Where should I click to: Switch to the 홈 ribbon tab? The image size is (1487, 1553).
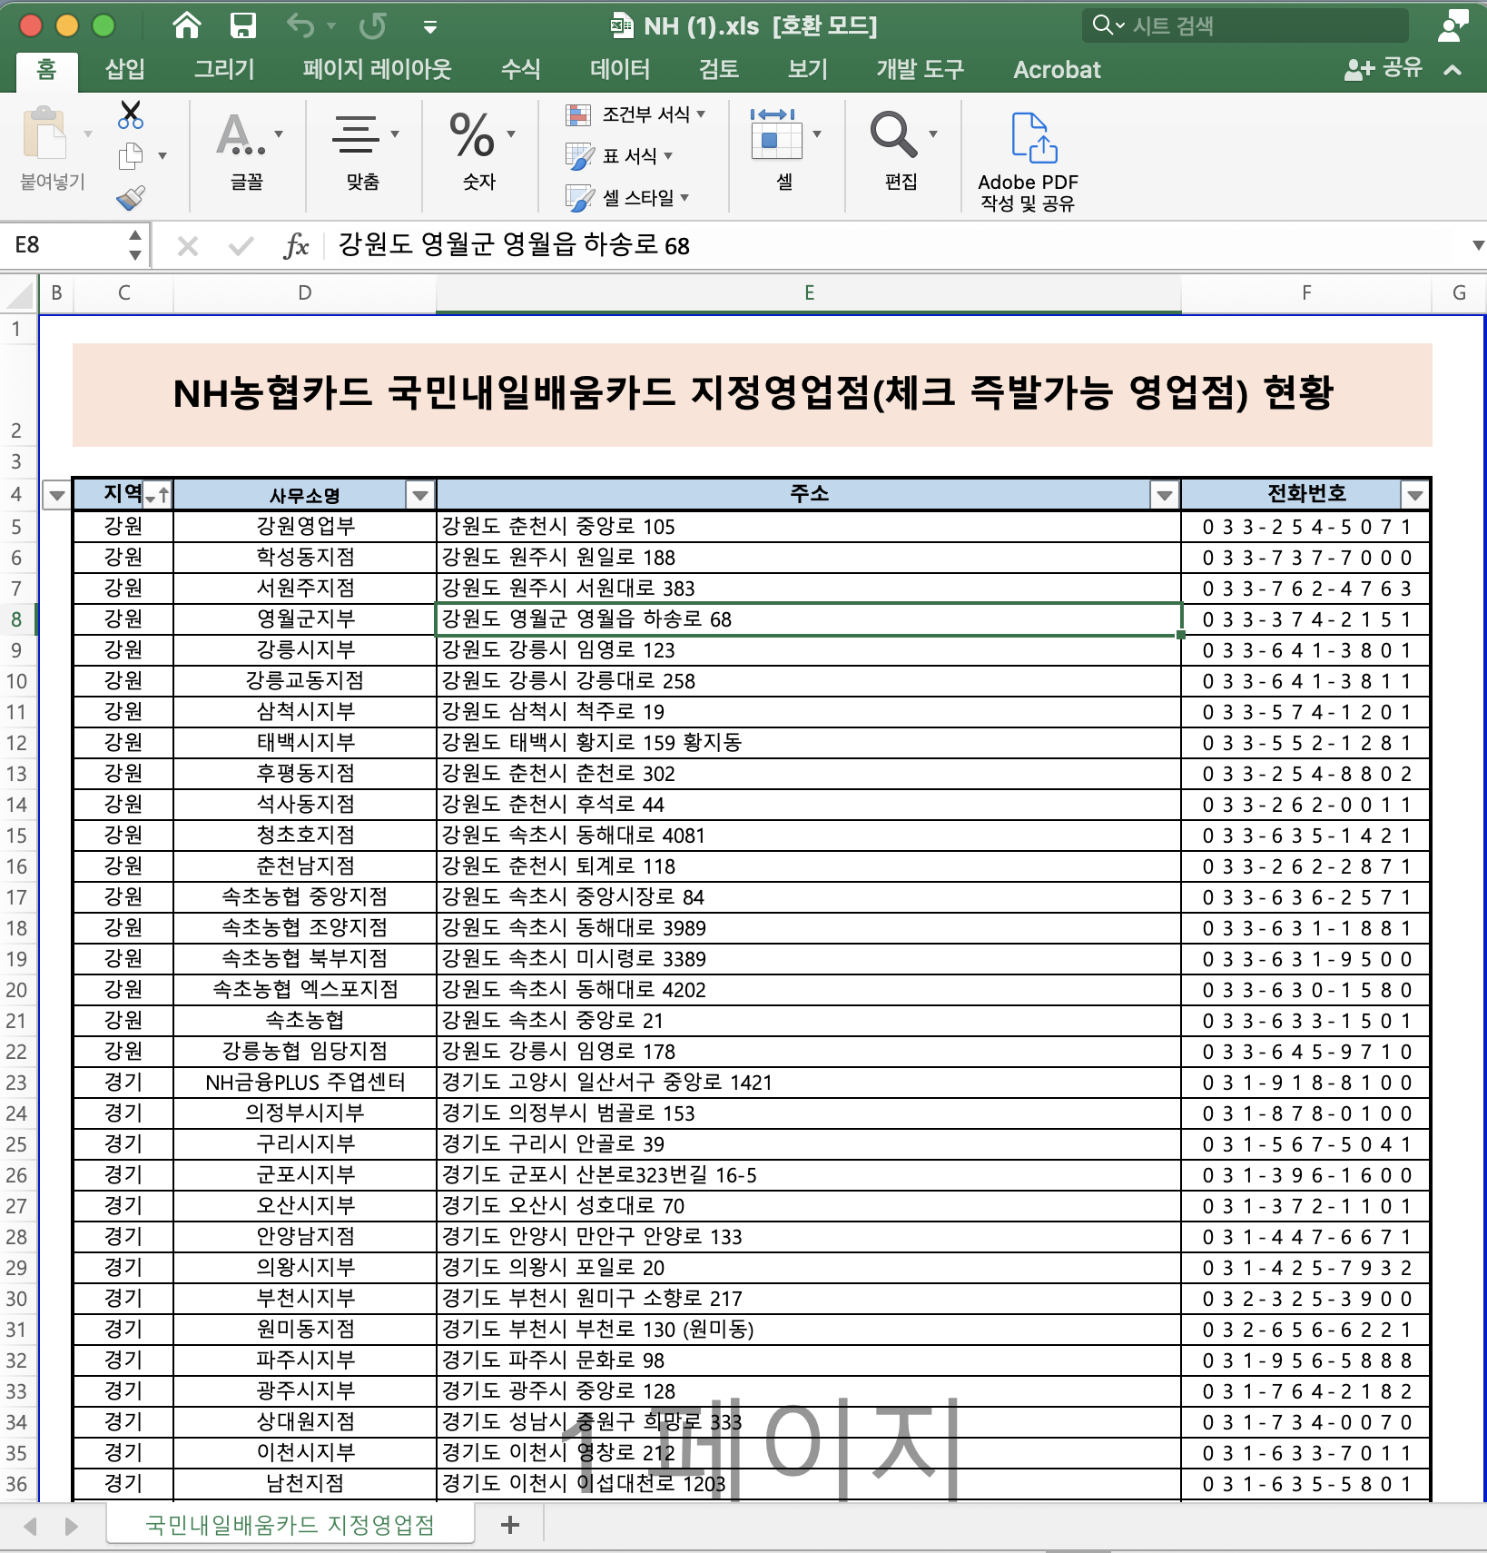pyautogui.click(x=46, y=70)
